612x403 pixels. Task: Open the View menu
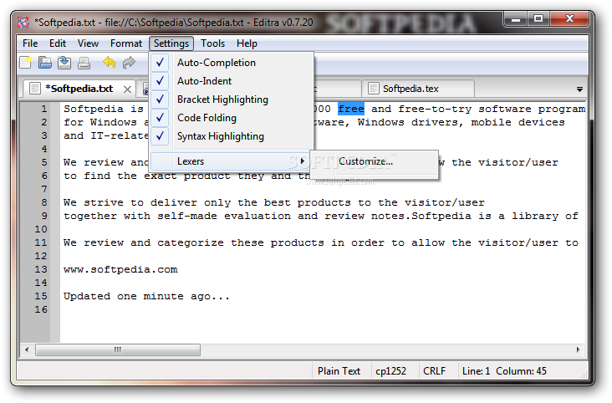pyautogui.click(x=88, y=43)
